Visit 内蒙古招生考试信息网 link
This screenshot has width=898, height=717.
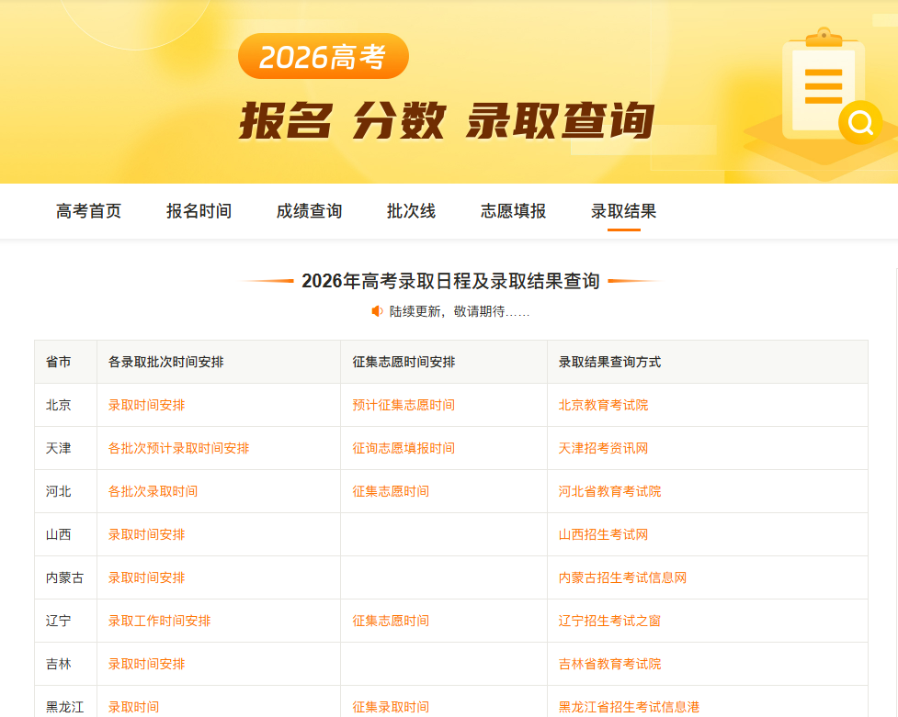point(622,578)
